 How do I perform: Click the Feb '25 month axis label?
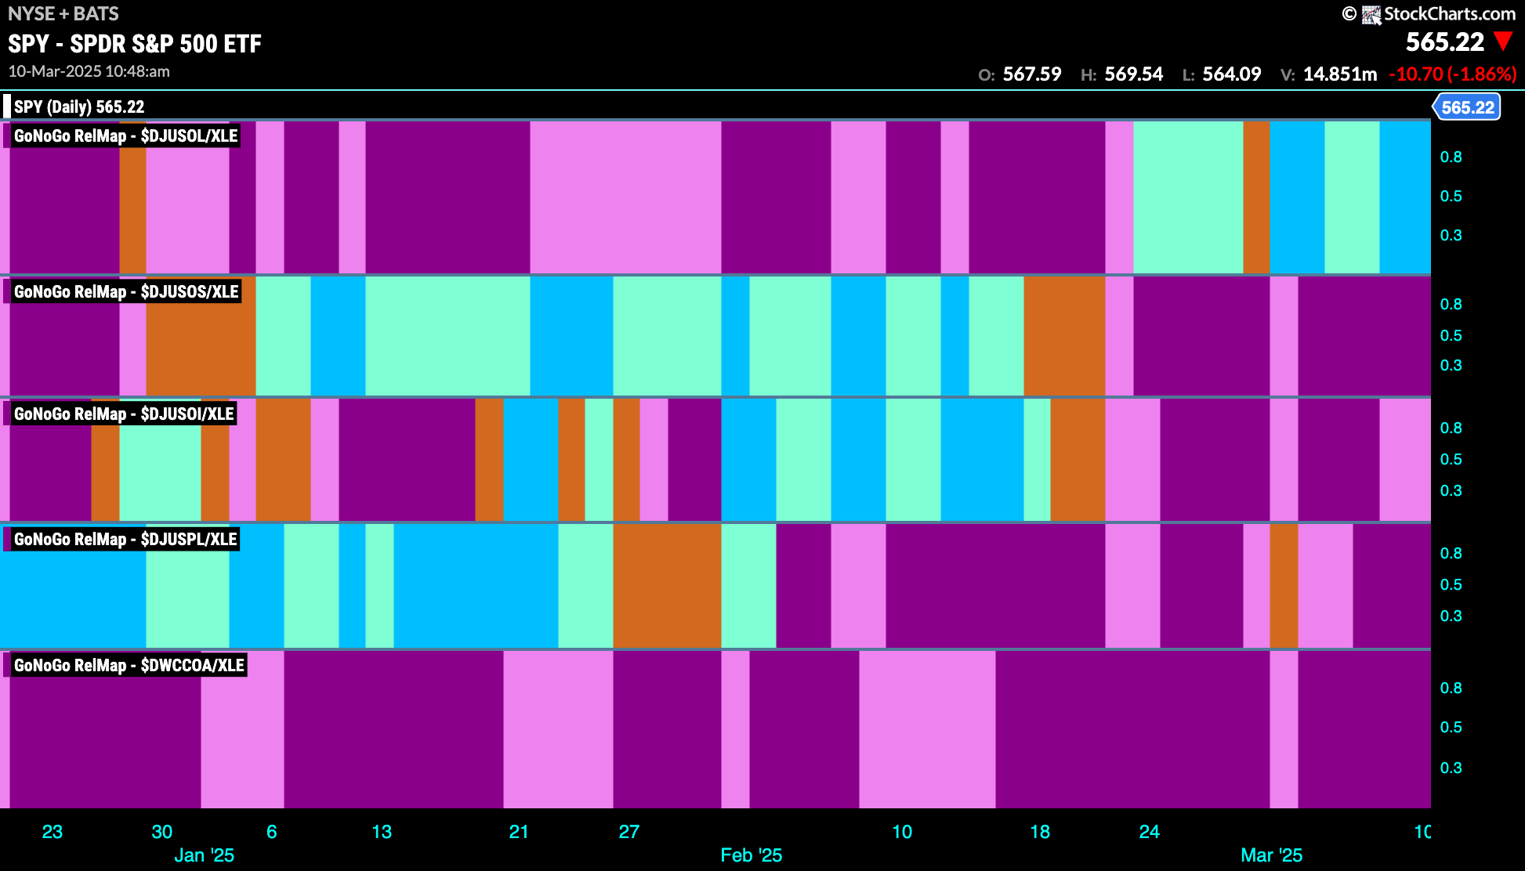click(x=751, y=855)
